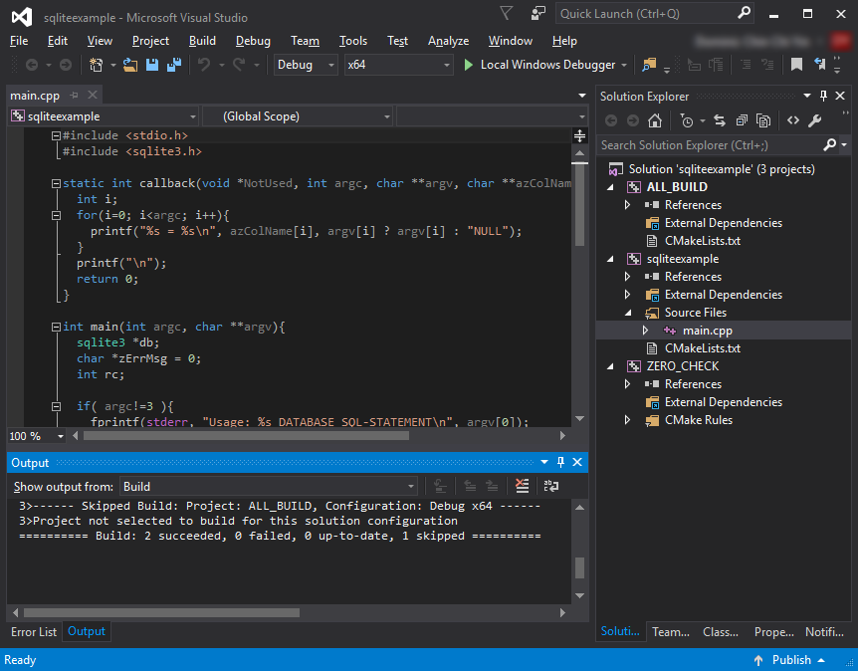
Task: Toggle the View Code icon in Solution Explorer
Action: click(792, 120)
